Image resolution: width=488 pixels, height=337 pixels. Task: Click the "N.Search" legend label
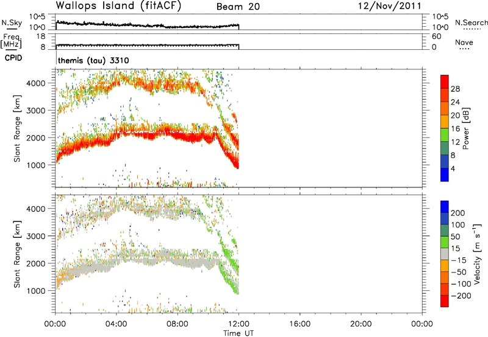pyautogui.click(x=472, y=23)
